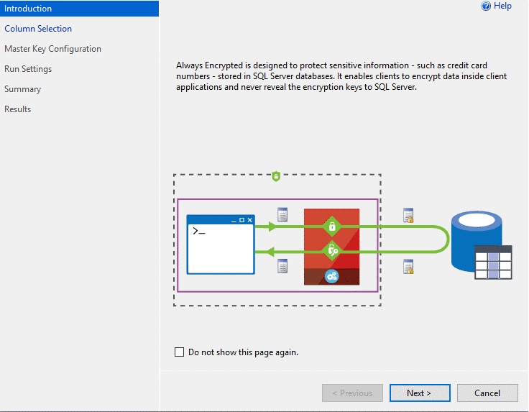Click the upper locked document icon
Screen dimensions: 529x412
tap(408, 215)
